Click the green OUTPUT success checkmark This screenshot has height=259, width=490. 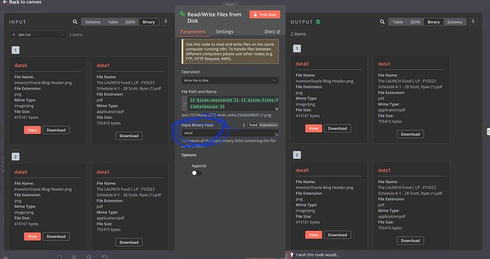click(x=318, y=22)
